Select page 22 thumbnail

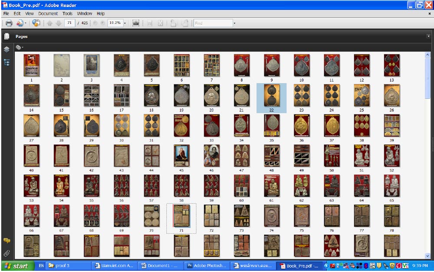click(x=271, y=95)
